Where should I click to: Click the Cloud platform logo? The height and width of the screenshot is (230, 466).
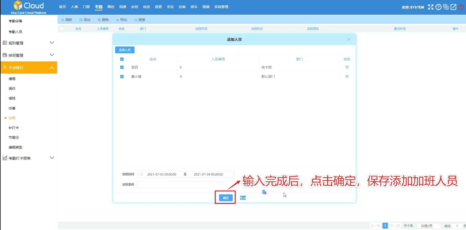pyautogui.click(x=29, y=7)
